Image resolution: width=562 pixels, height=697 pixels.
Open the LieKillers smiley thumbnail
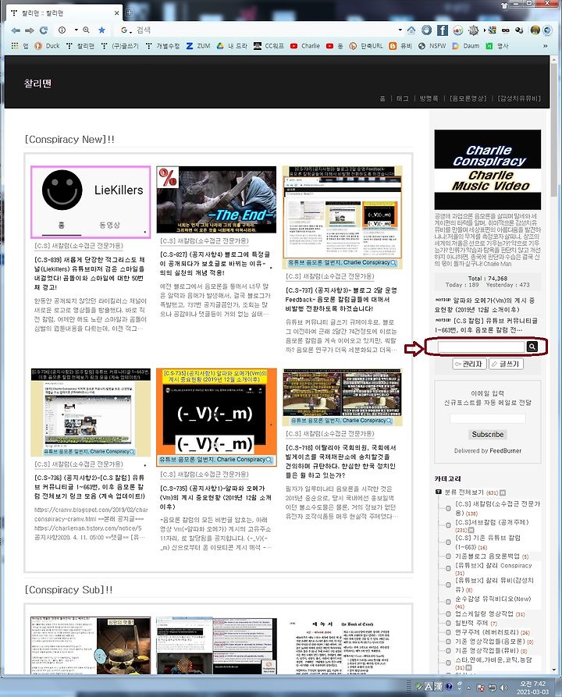tap(91, 202)
